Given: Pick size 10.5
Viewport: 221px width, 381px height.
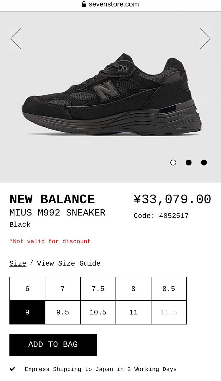Looking at the screenshot, I should [x=98, y=312].
